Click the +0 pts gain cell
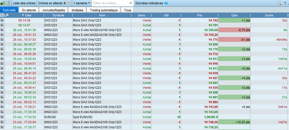Image resolution: width=289 pixels, height=130 pixels. [234, 107]
